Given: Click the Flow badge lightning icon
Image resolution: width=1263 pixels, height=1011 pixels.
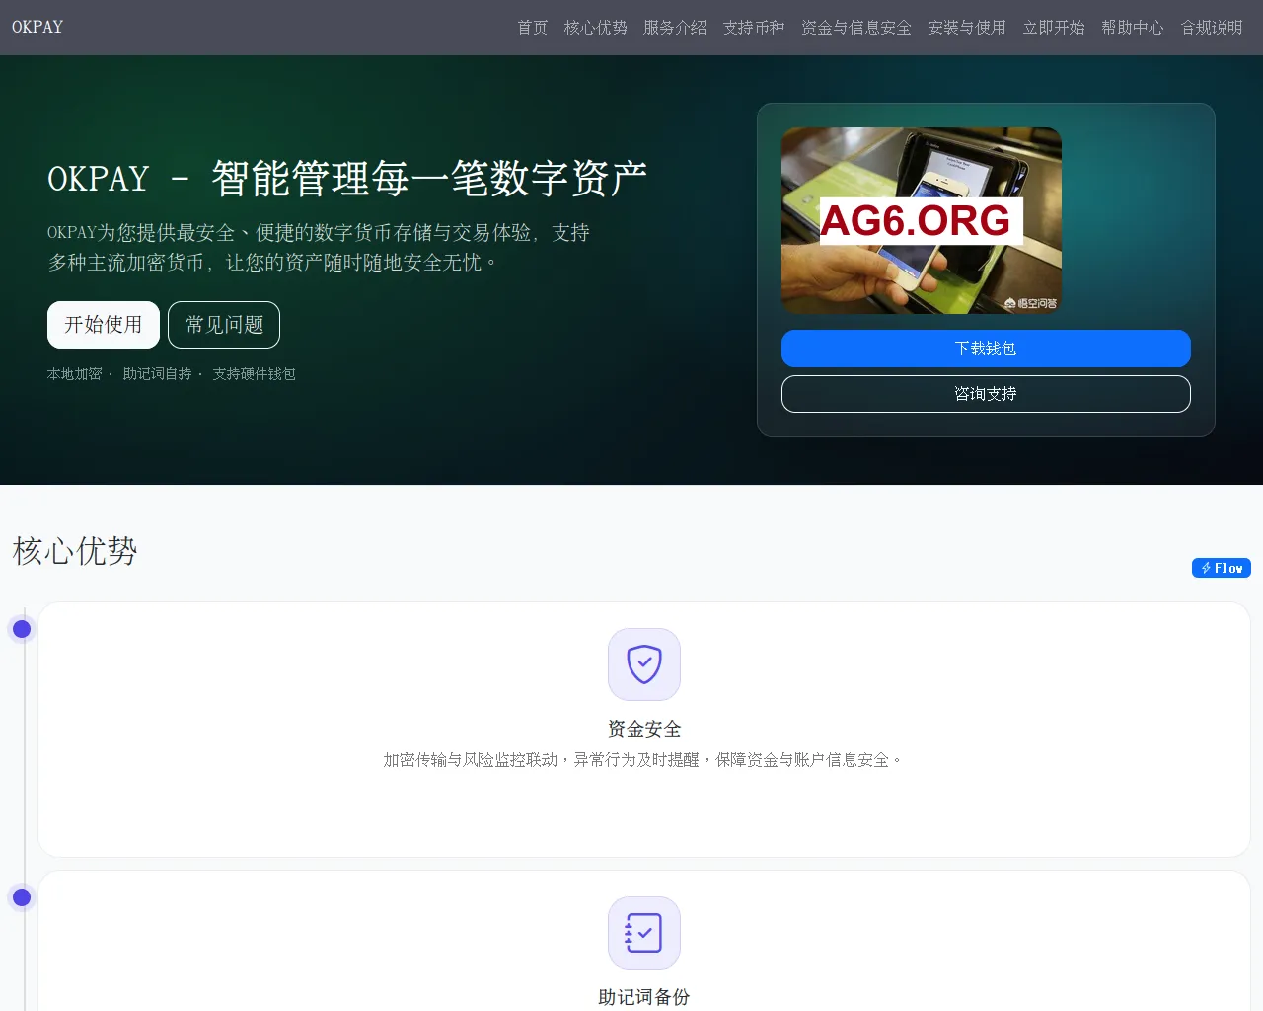Looking at the screenshot, I should pos(1206,568).
